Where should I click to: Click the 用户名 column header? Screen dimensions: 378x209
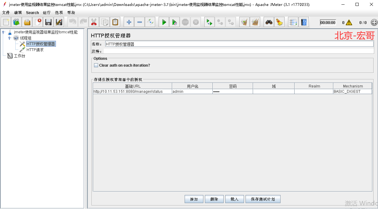pyautogui.click(x=192, y=86)
